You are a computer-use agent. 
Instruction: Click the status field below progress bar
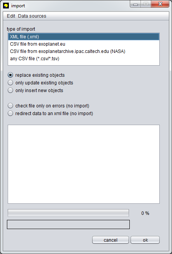[68, 224]
